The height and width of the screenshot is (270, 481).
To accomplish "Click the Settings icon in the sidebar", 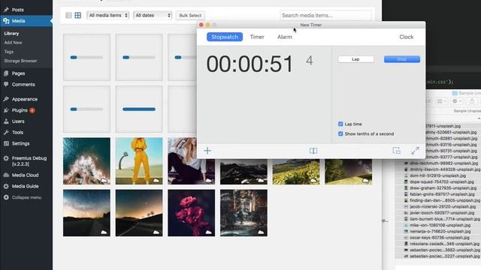I will coord(6,143).
